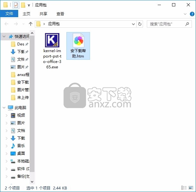
Task: Click the refresh button beside address bar
Action: tap(140, 24)
